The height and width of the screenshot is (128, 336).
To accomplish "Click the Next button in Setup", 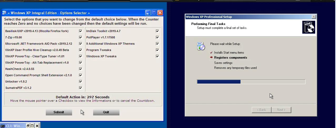I will pos(281,110).
